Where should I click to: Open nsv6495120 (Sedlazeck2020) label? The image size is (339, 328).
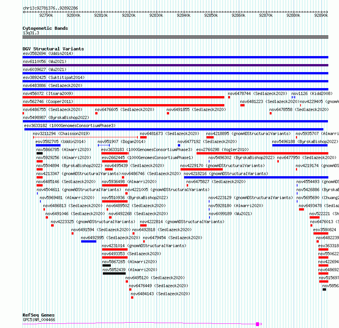pyautogui.click(x=155, y=278)
